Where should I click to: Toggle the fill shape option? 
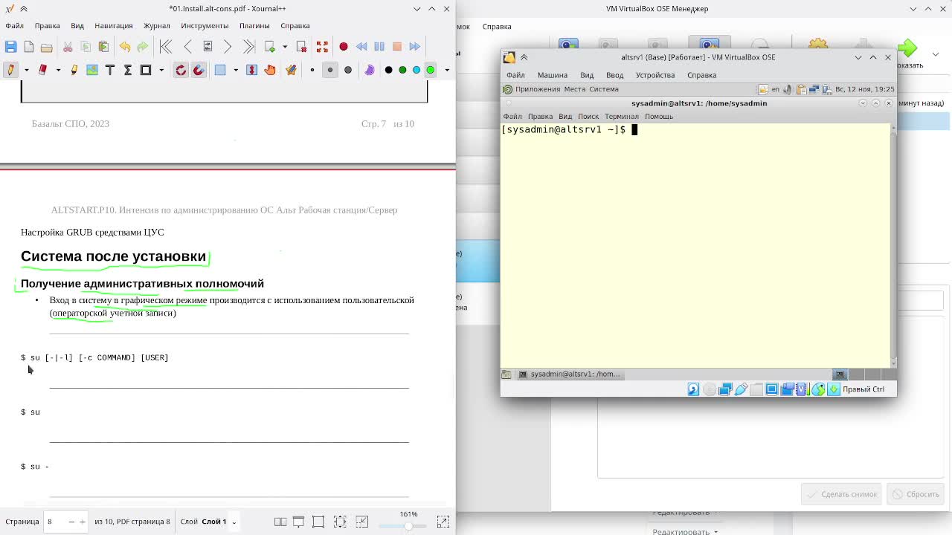(370, 70)
